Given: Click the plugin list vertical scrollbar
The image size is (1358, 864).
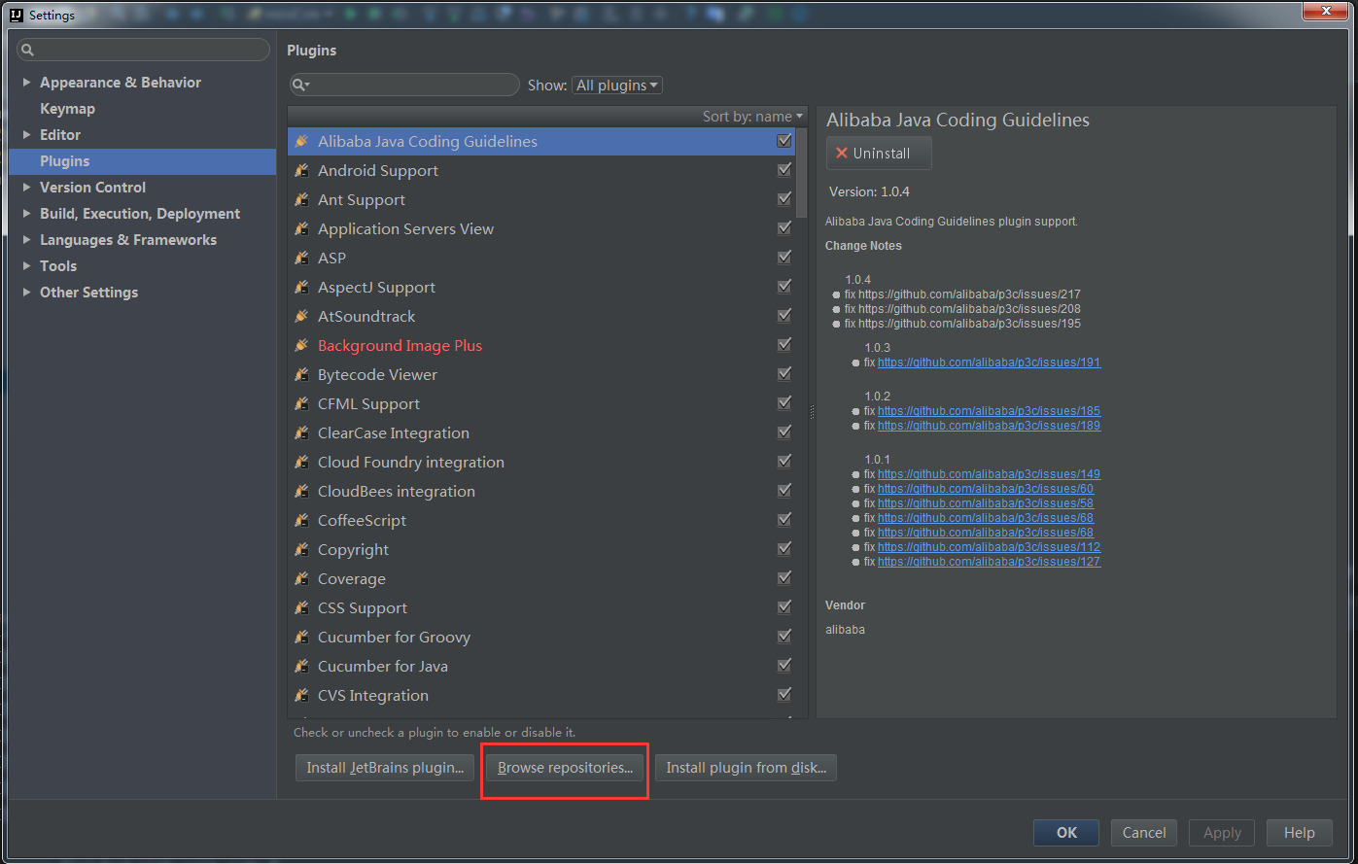Looking at the screenshot, I should pyautogui.click(x=802, y=173).
